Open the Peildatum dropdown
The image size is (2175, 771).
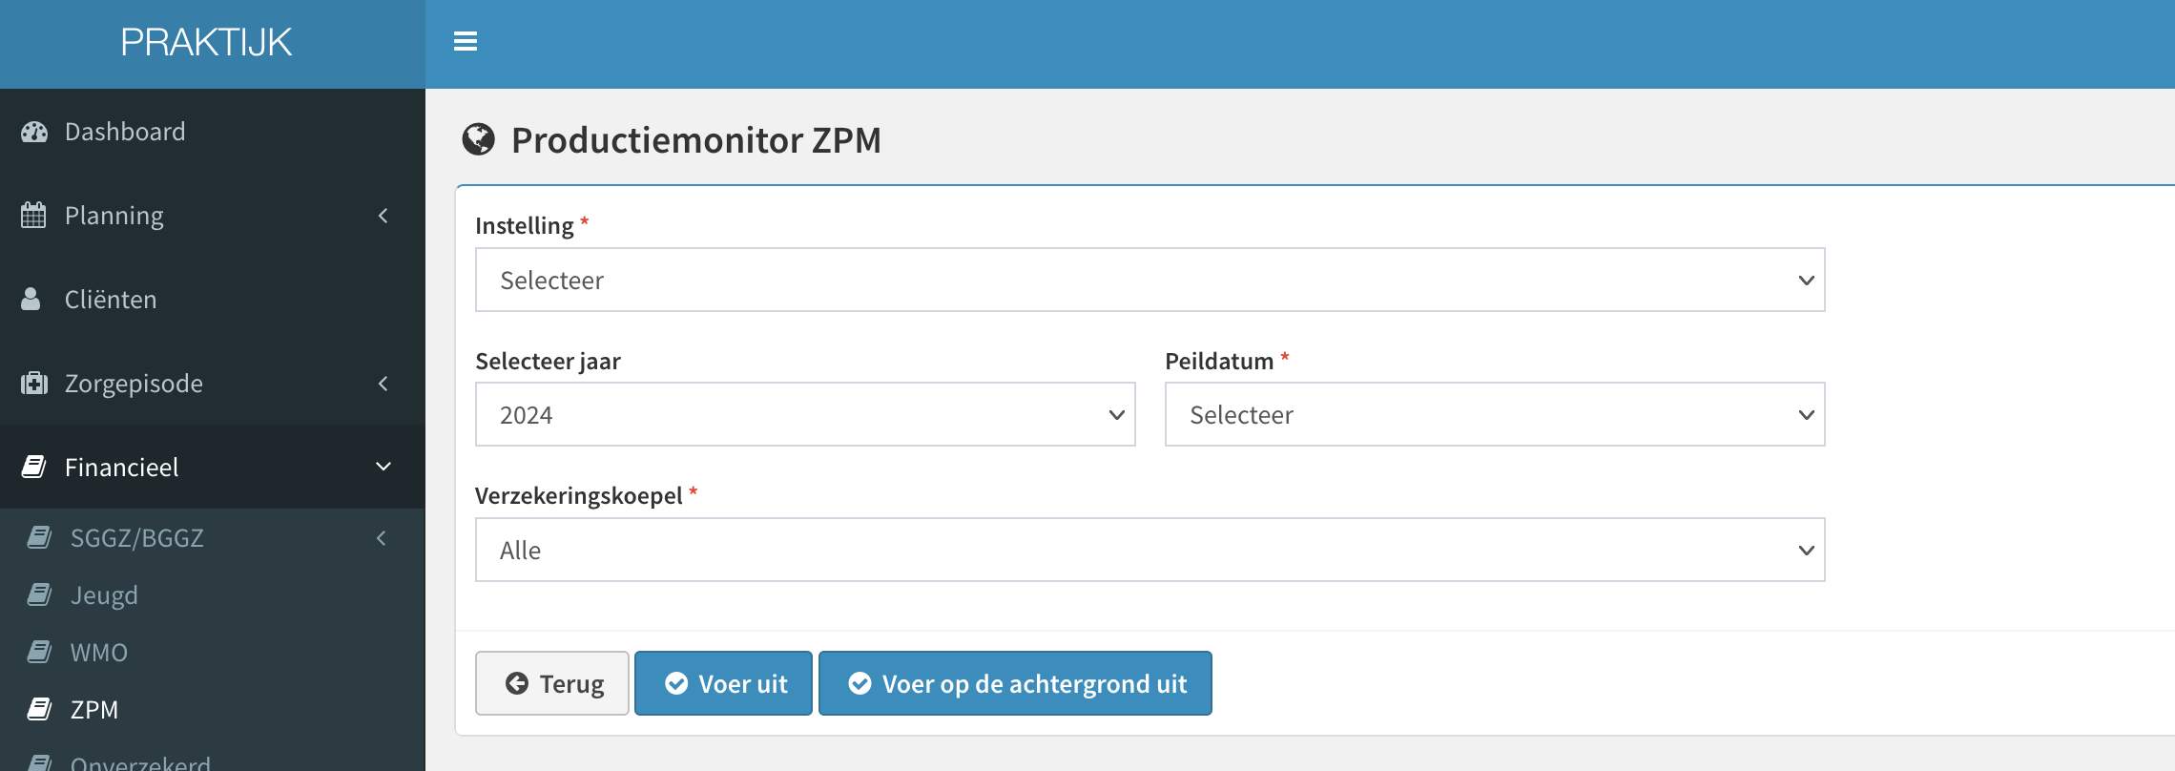(1495, 414)
